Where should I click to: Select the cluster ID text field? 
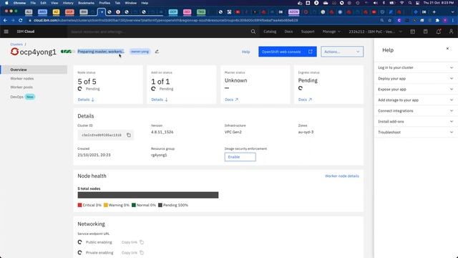(102, 135)
